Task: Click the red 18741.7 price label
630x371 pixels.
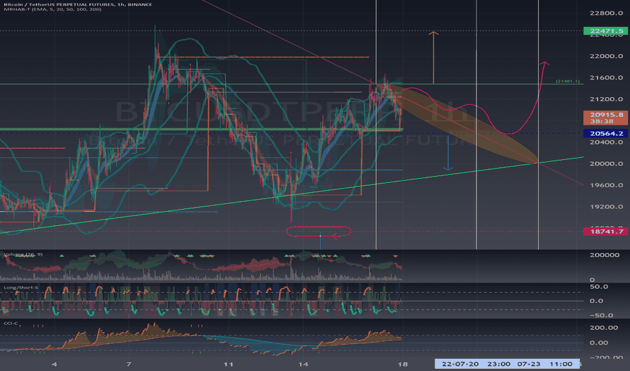Action: pos(606,231)
